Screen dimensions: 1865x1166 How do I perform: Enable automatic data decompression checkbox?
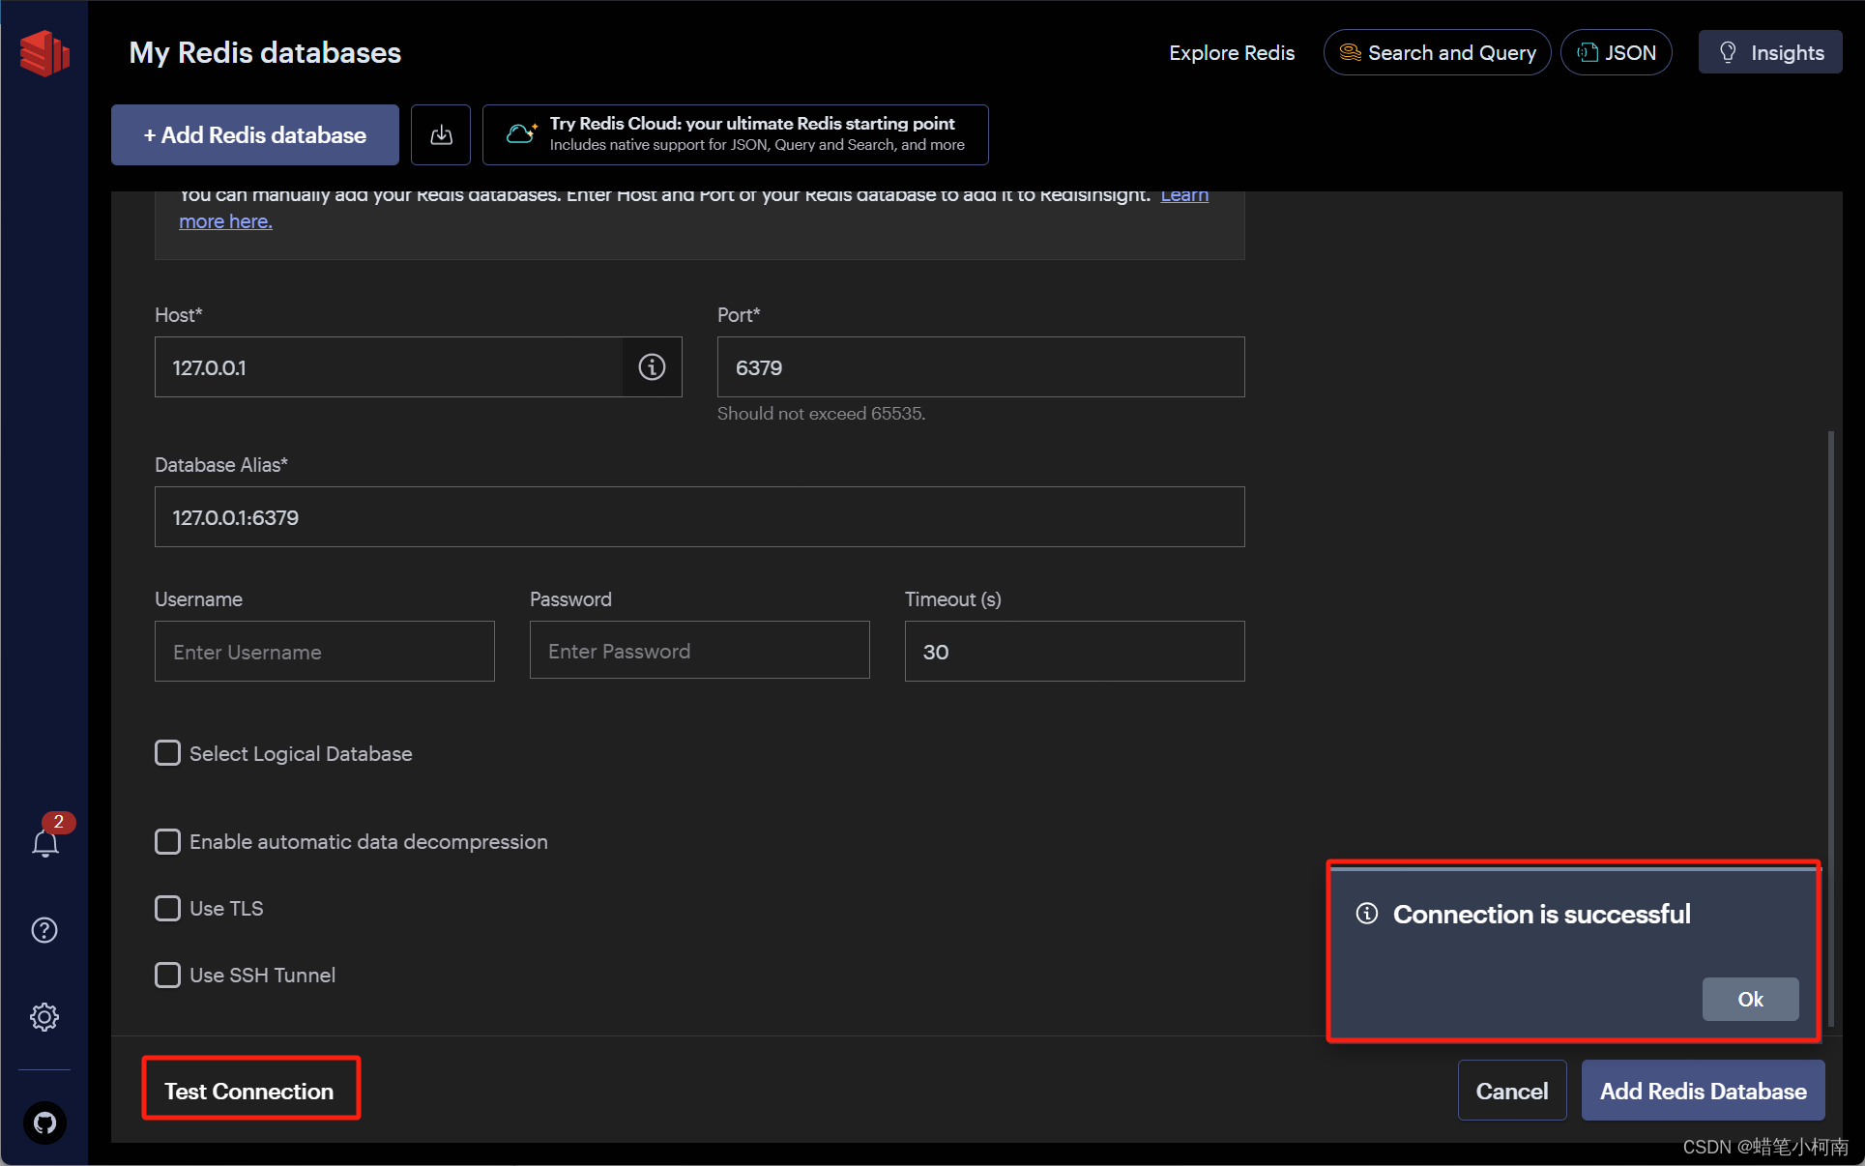(167, 842)
